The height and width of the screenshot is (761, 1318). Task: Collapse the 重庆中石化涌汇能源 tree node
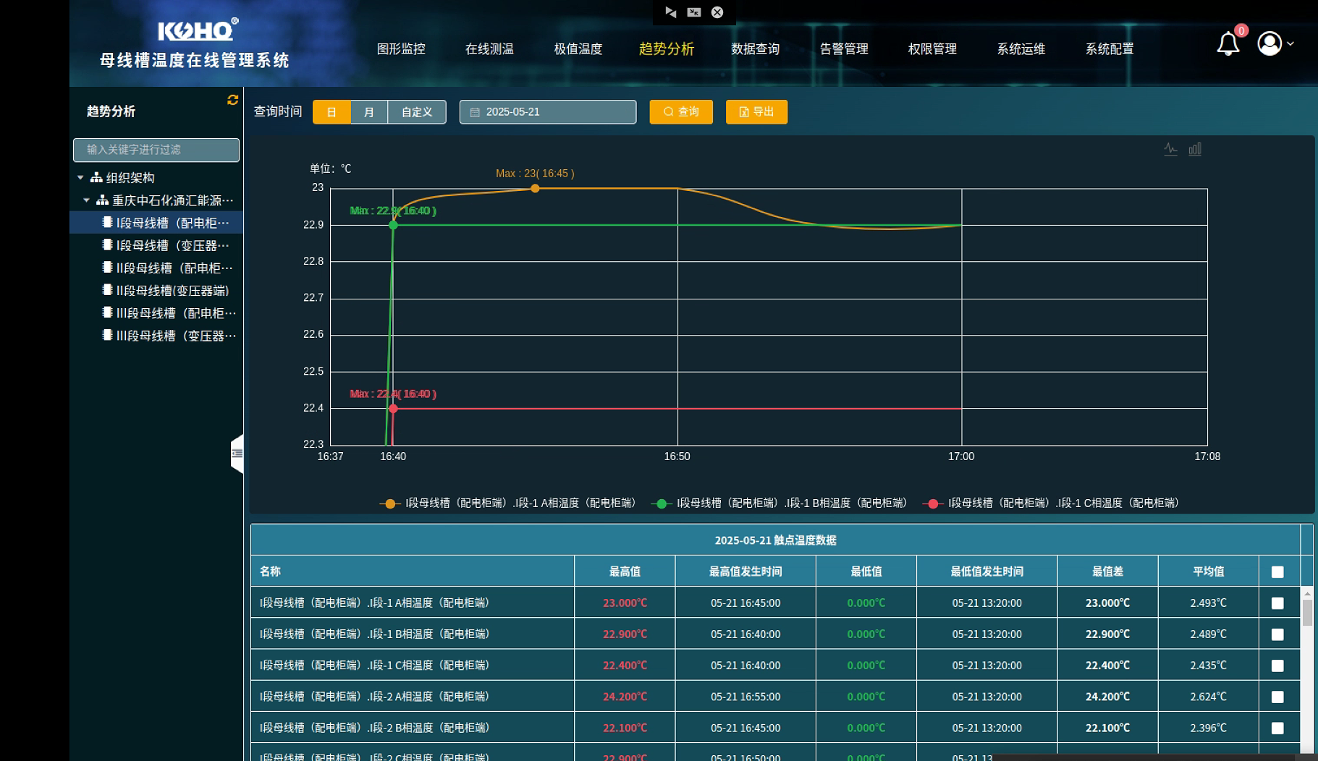(x=86, y=200)
